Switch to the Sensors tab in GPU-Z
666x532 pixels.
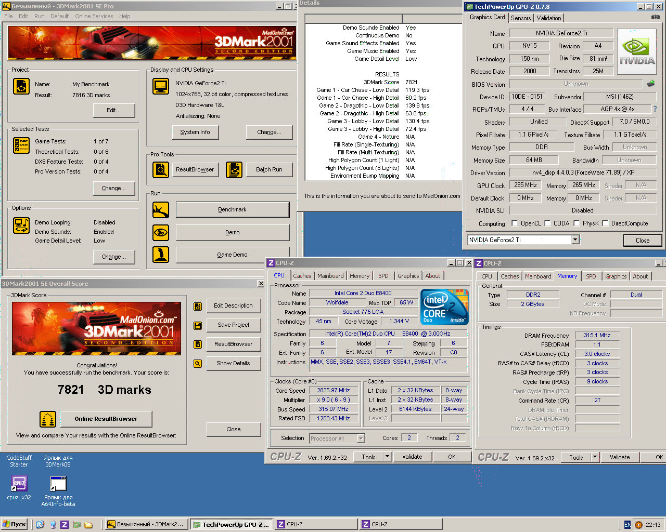point(521,18)
